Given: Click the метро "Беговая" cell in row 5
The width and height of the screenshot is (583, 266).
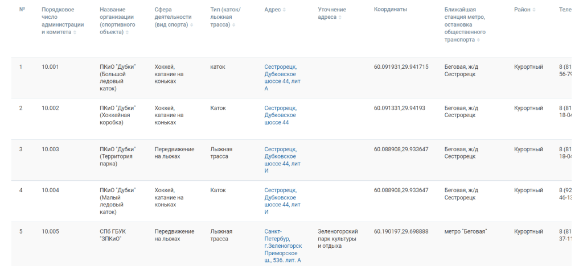Looking at the screenshot, I should point(466,231).
